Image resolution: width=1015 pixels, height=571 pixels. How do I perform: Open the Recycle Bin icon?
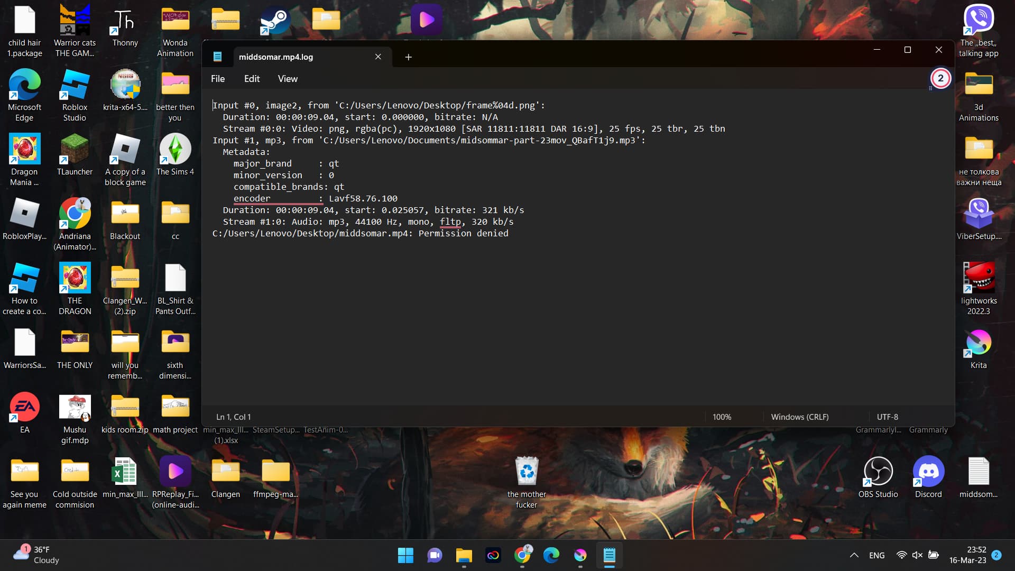pyautogui.click(x=527, y=472)
